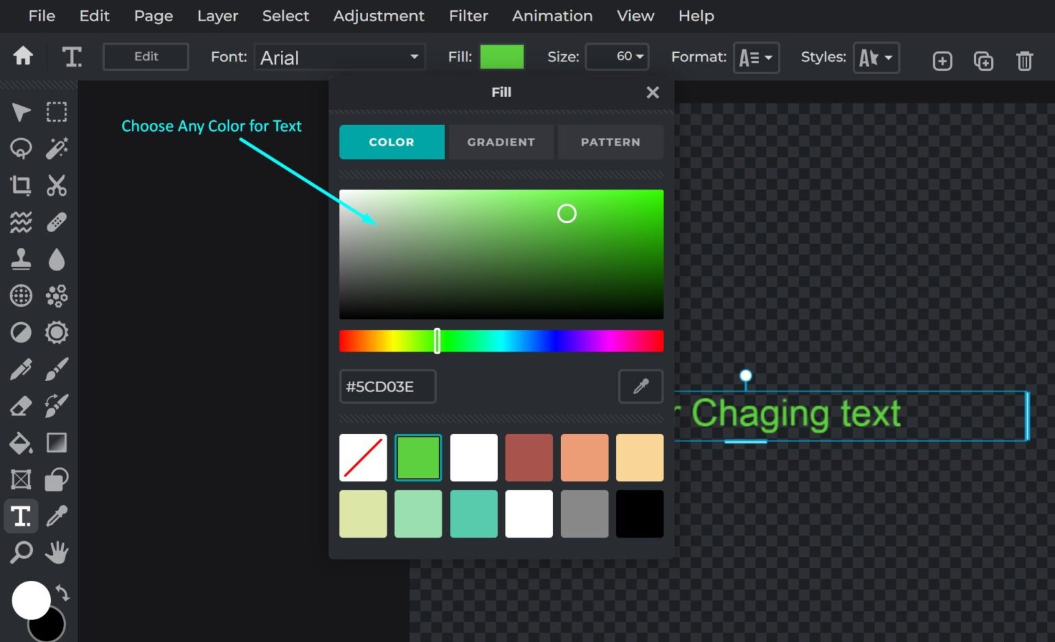Open the home screen via house icon
Viewport: 1055px width, 642px height.
[x=22, y=57]
